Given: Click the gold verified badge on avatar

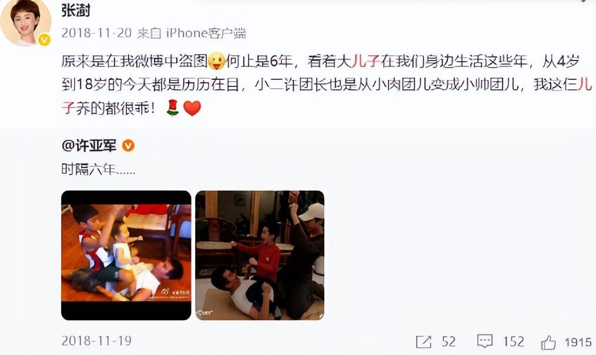Looking at the screenshot, I should tap(44, 39).
